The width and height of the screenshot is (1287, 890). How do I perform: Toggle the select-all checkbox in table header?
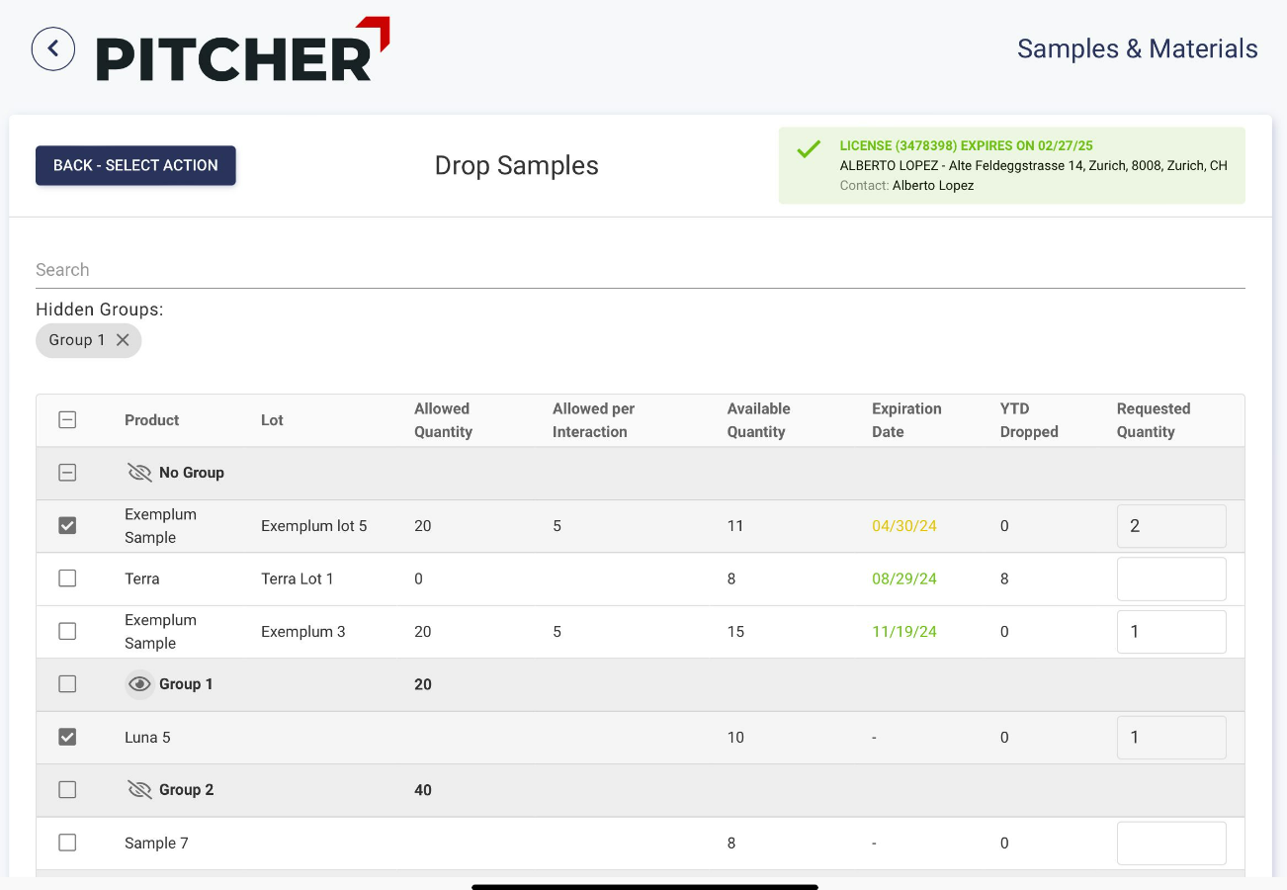pos(67,420)
